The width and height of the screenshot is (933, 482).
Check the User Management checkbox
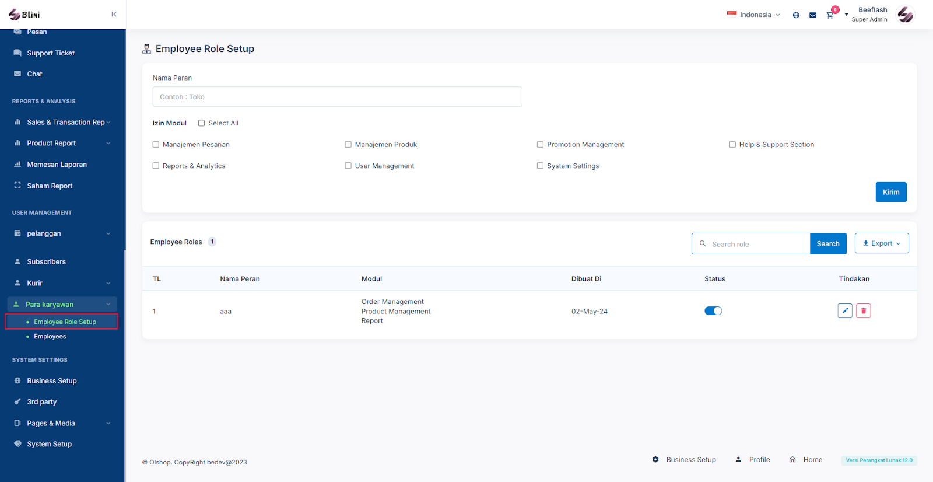tap(348, 166)
